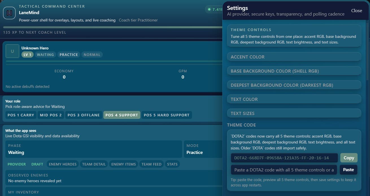The height and width of the screenshot is (196, 370).
Task: Click the Provider visibility chip
Action: tap(17, 164)
